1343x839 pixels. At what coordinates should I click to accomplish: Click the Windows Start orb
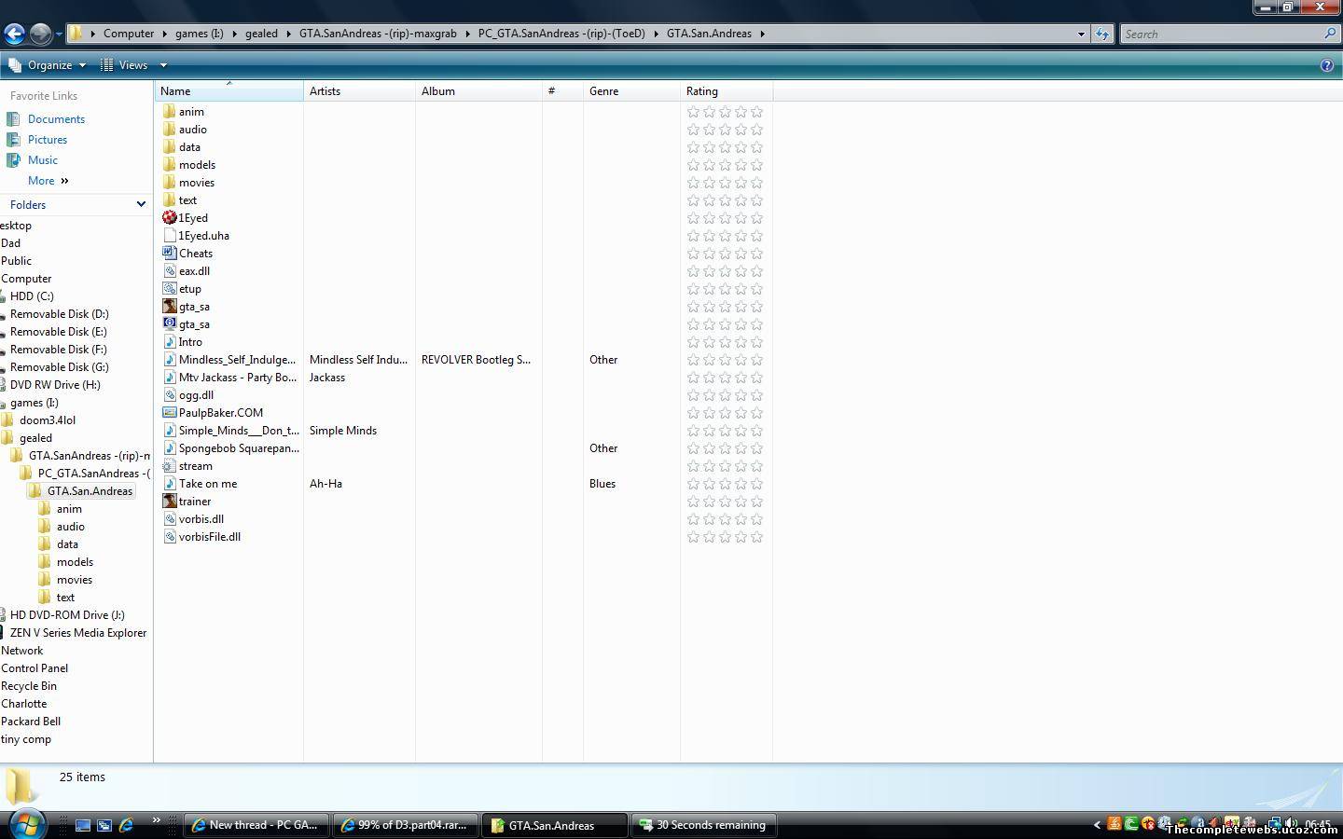coord(27,824)
